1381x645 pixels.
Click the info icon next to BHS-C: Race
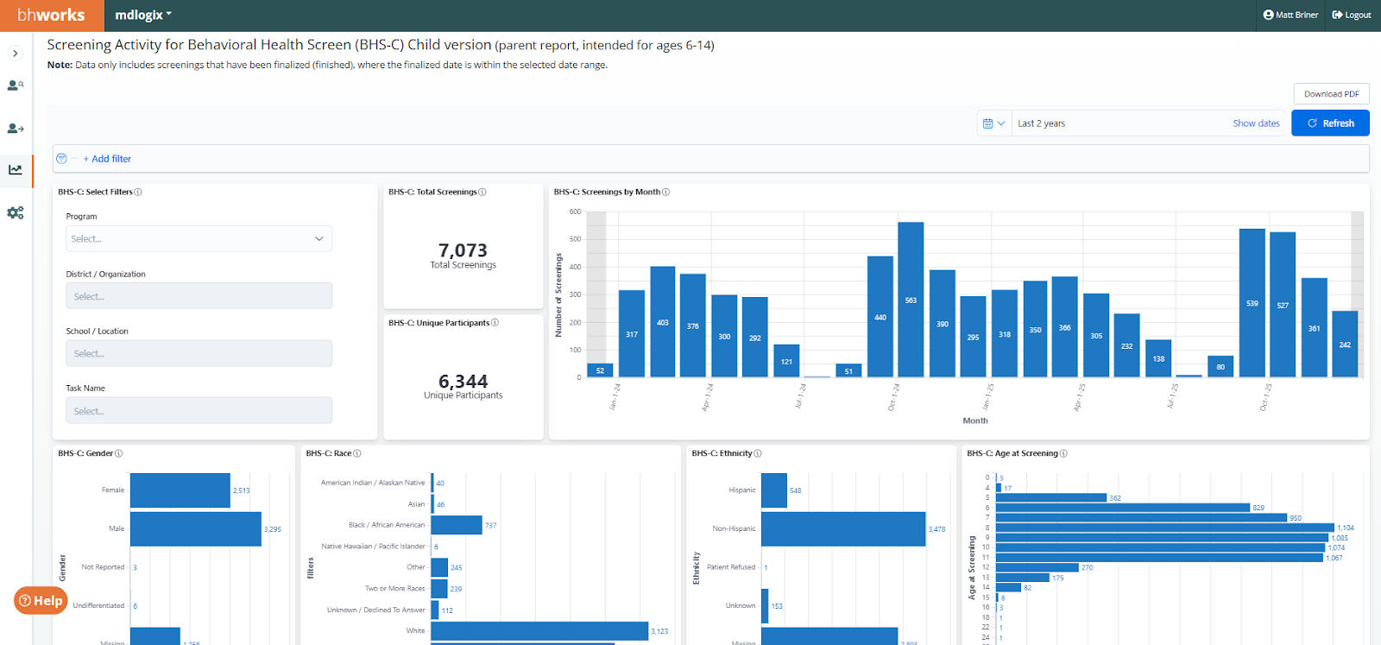click(357, 453)
